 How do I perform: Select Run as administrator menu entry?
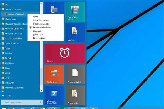(x=42, y=28)
